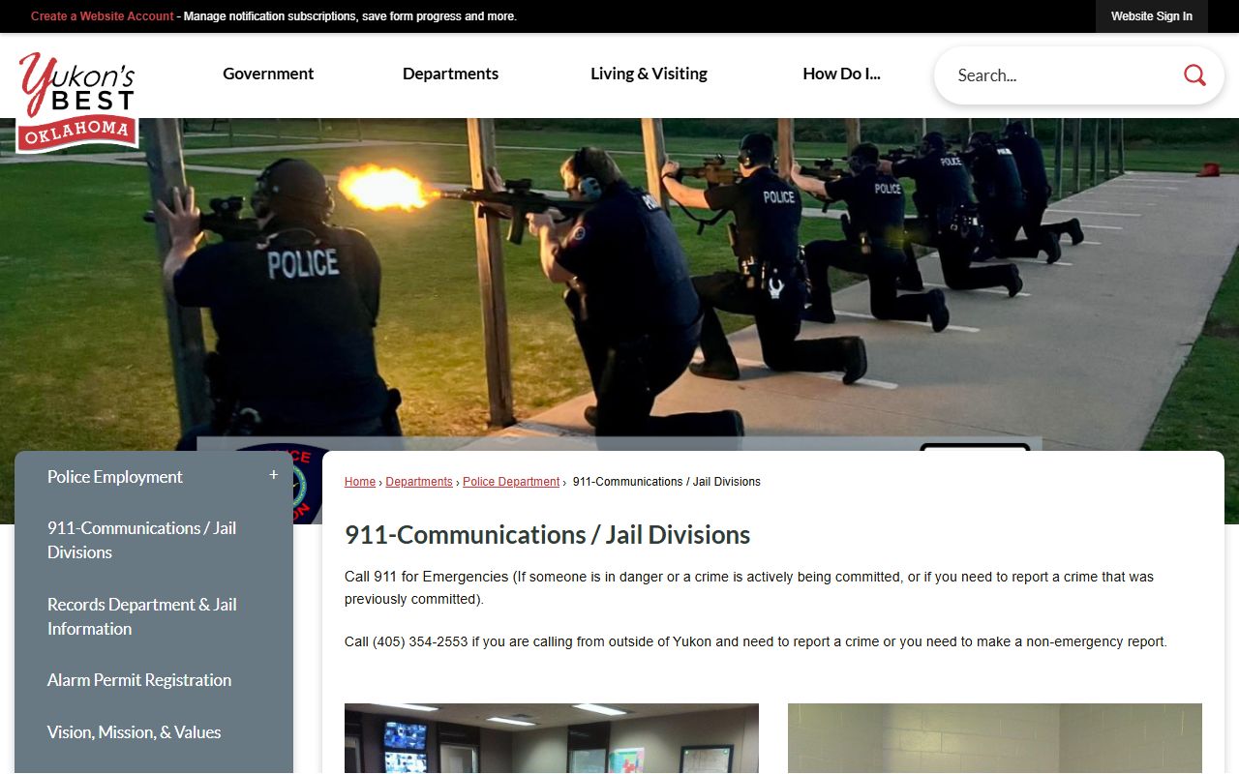Open the How Do I... menu
This screenshot has height=774, width=1239.
[841, 74]
